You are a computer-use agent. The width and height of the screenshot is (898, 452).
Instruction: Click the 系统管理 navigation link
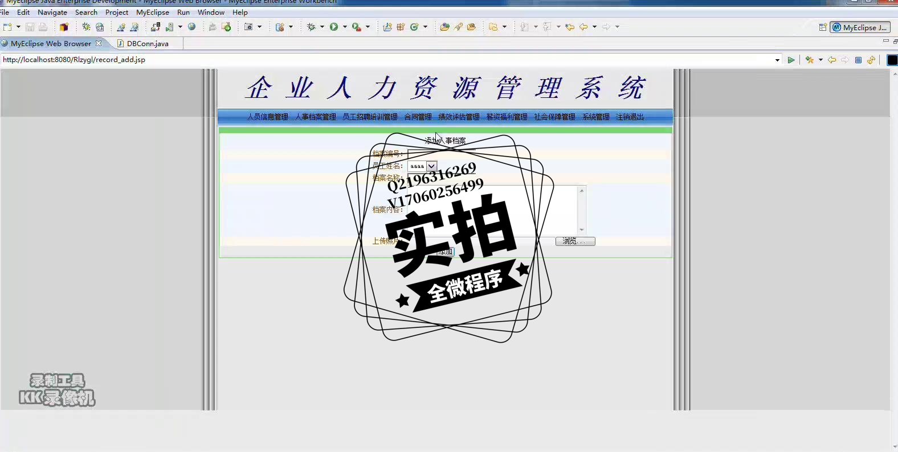click(595, 117)
